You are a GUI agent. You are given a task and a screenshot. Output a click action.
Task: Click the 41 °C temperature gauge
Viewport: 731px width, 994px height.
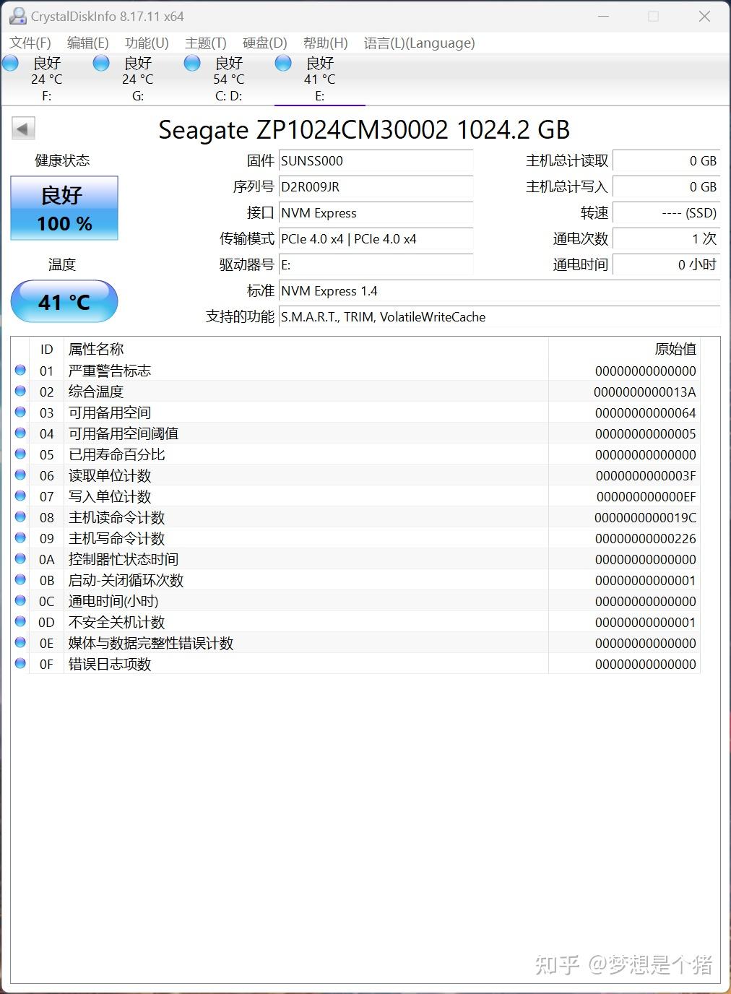(64, 301)
